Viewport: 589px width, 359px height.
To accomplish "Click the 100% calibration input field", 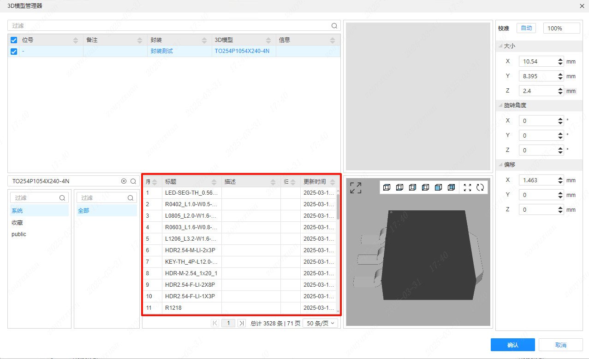I will tap(561, 28).
